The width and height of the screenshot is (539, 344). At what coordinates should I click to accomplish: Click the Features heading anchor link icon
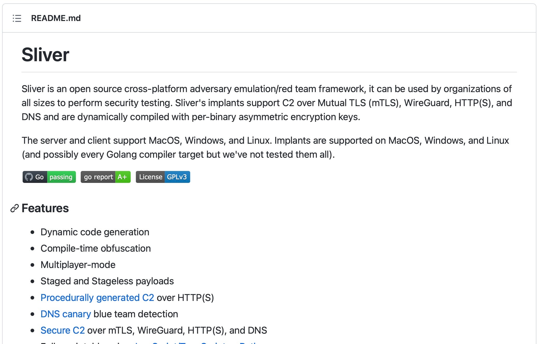pyautogui.click(x=15, y=208)
